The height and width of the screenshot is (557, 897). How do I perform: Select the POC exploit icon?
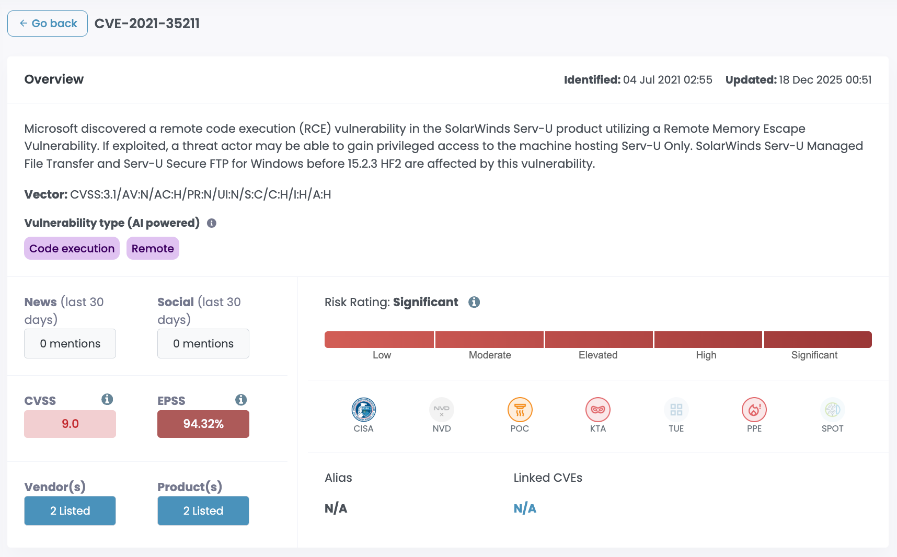point(520,410)
